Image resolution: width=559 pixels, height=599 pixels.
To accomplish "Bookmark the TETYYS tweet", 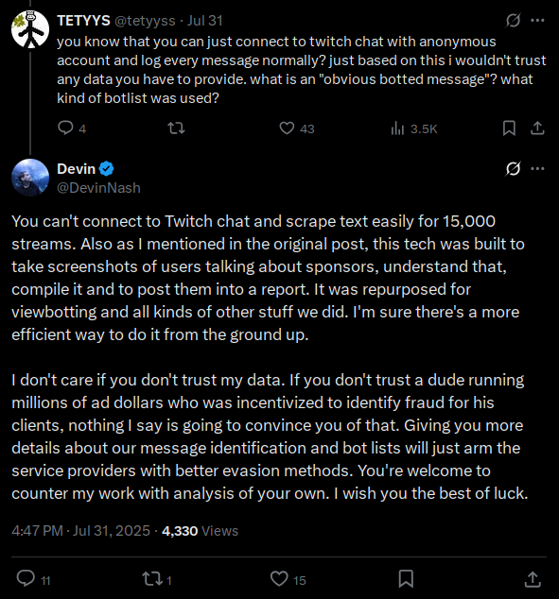I will tap(509, 128).
